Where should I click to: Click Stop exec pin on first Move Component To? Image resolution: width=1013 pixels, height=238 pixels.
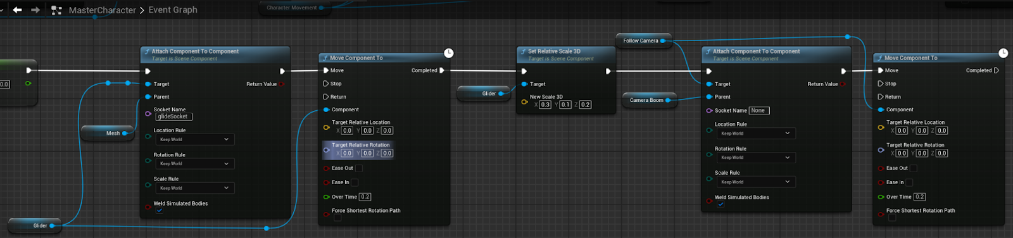tap(326, 84)
